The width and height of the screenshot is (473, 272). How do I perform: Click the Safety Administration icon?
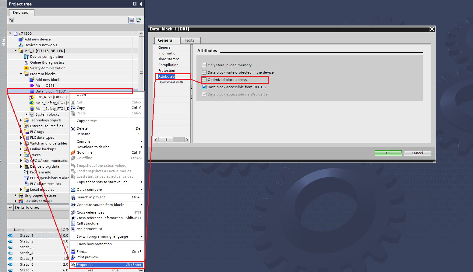[x=26, y=68]
